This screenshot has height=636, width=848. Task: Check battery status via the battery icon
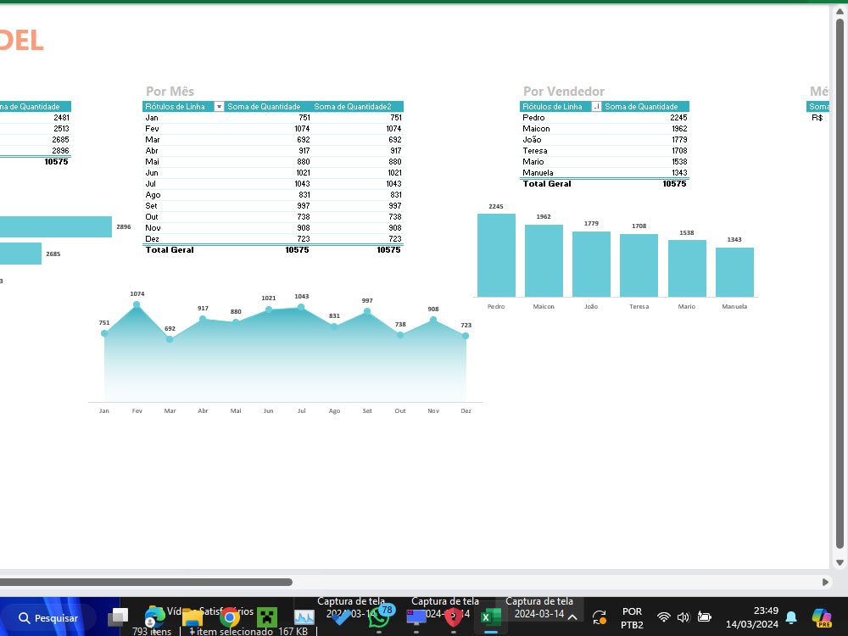[x=704, y=616]
